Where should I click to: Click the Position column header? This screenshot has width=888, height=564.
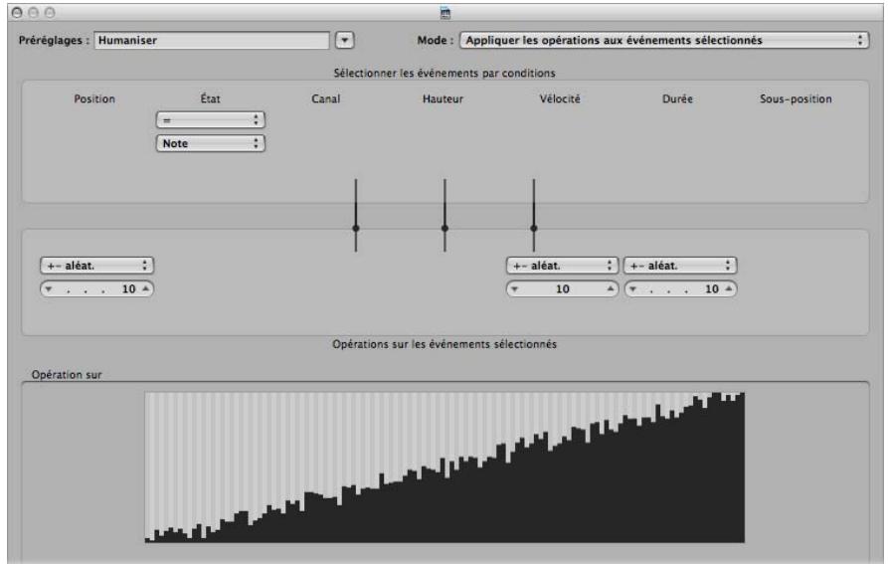(94, 99)
